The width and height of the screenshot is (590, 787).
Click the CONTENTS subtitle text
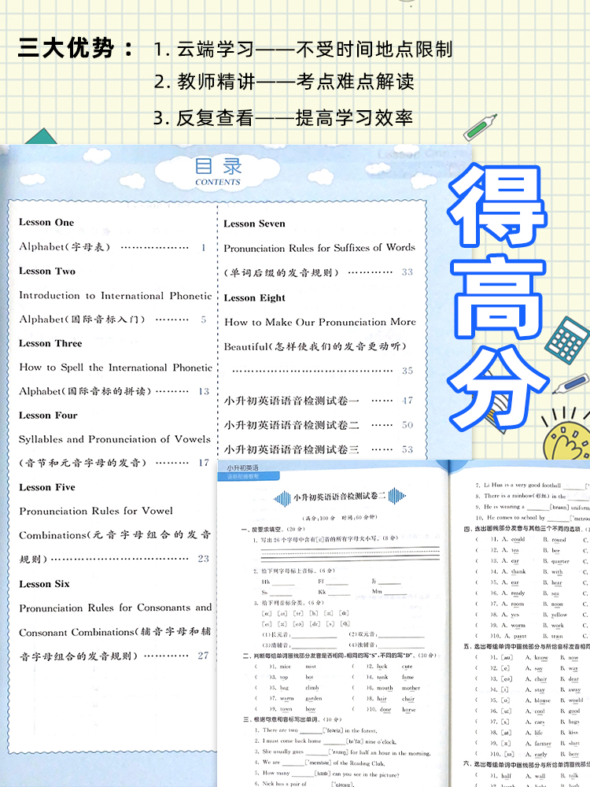click(x=218, y=183)
